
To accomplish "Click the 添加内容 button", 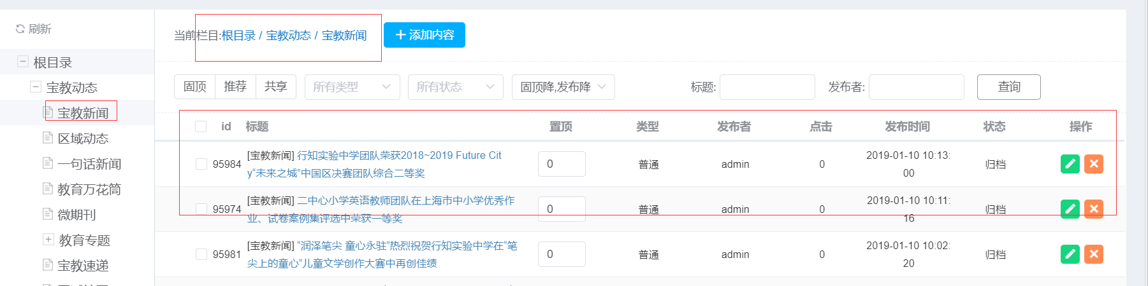I will coord(425,35).
